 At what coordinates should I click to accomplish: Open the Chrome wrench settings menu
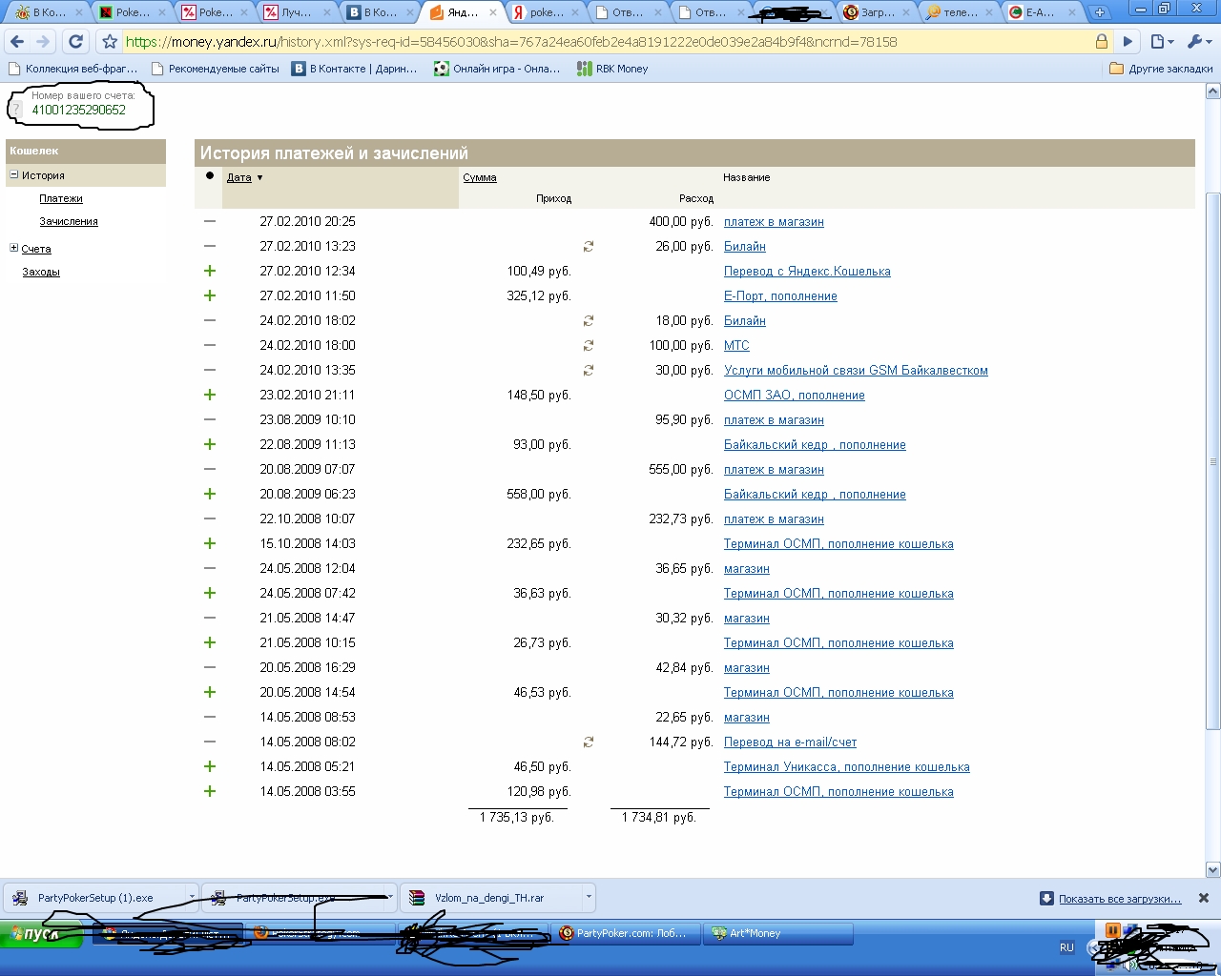1198,42
